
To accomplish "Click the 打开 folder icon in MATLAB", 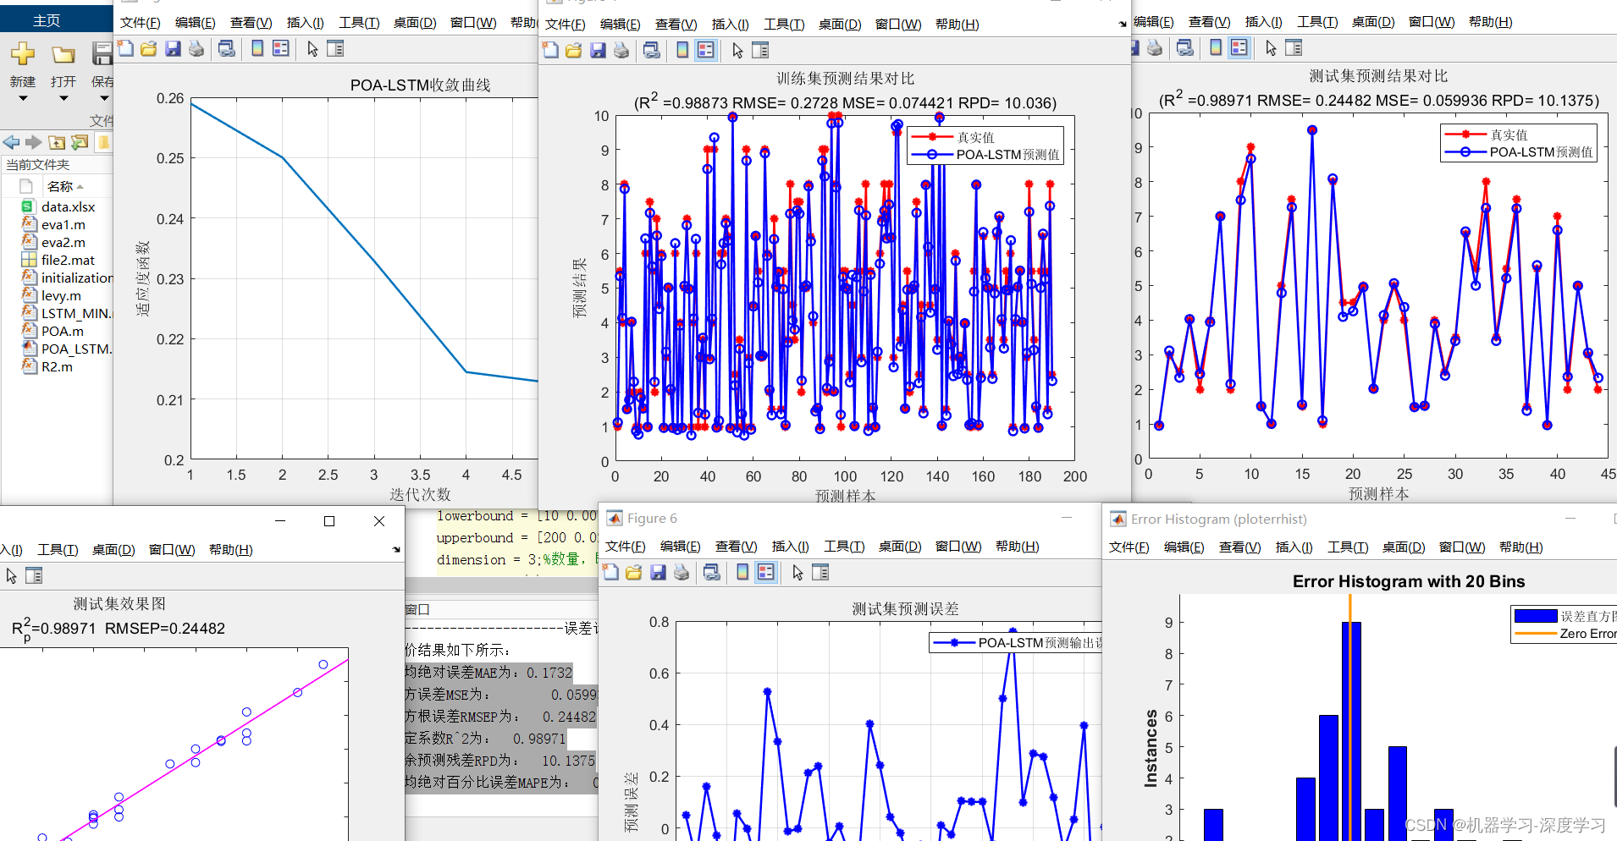I will point(63,54).
